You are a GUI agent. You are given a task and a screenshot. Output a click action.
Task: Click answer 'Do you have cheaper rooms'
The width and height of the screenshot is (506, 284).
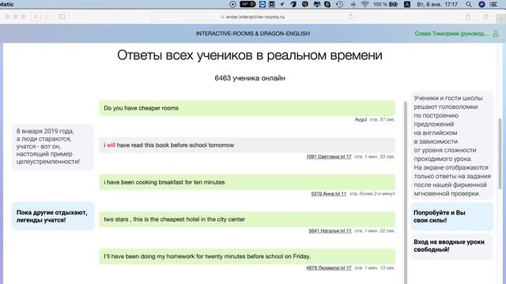point(247,108)
